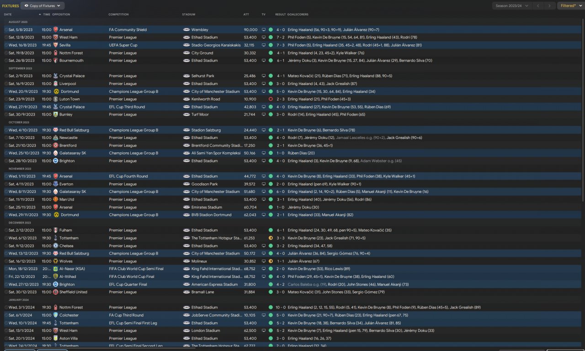Sort by the Stadium column header
Image resolution: width=585 pixels, height=351 pixels.
[188, 15]
